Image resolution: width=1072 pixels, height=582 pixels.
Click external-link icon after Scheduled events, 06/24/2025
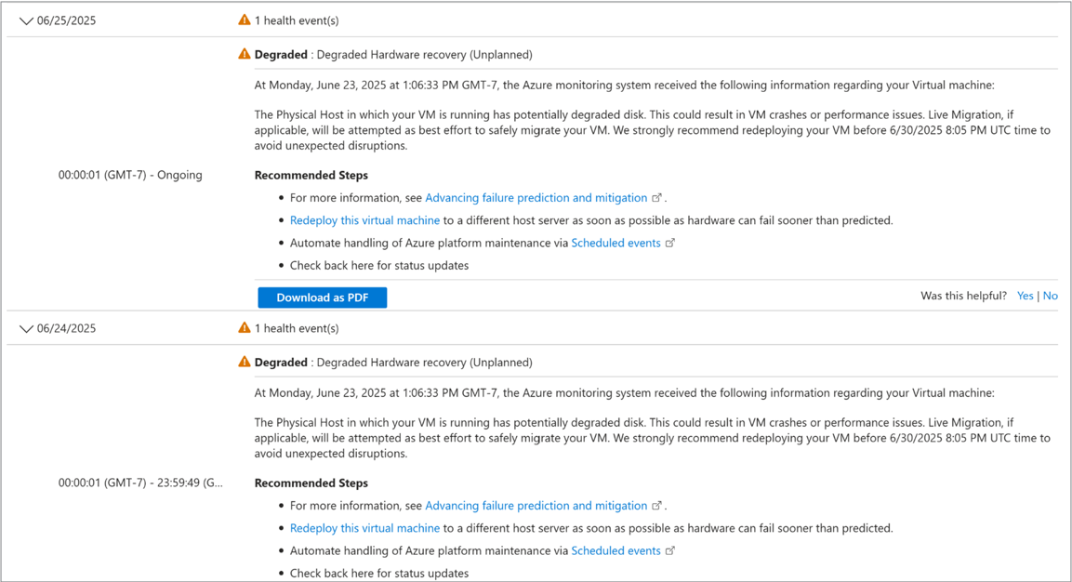[x=670, y=550]
